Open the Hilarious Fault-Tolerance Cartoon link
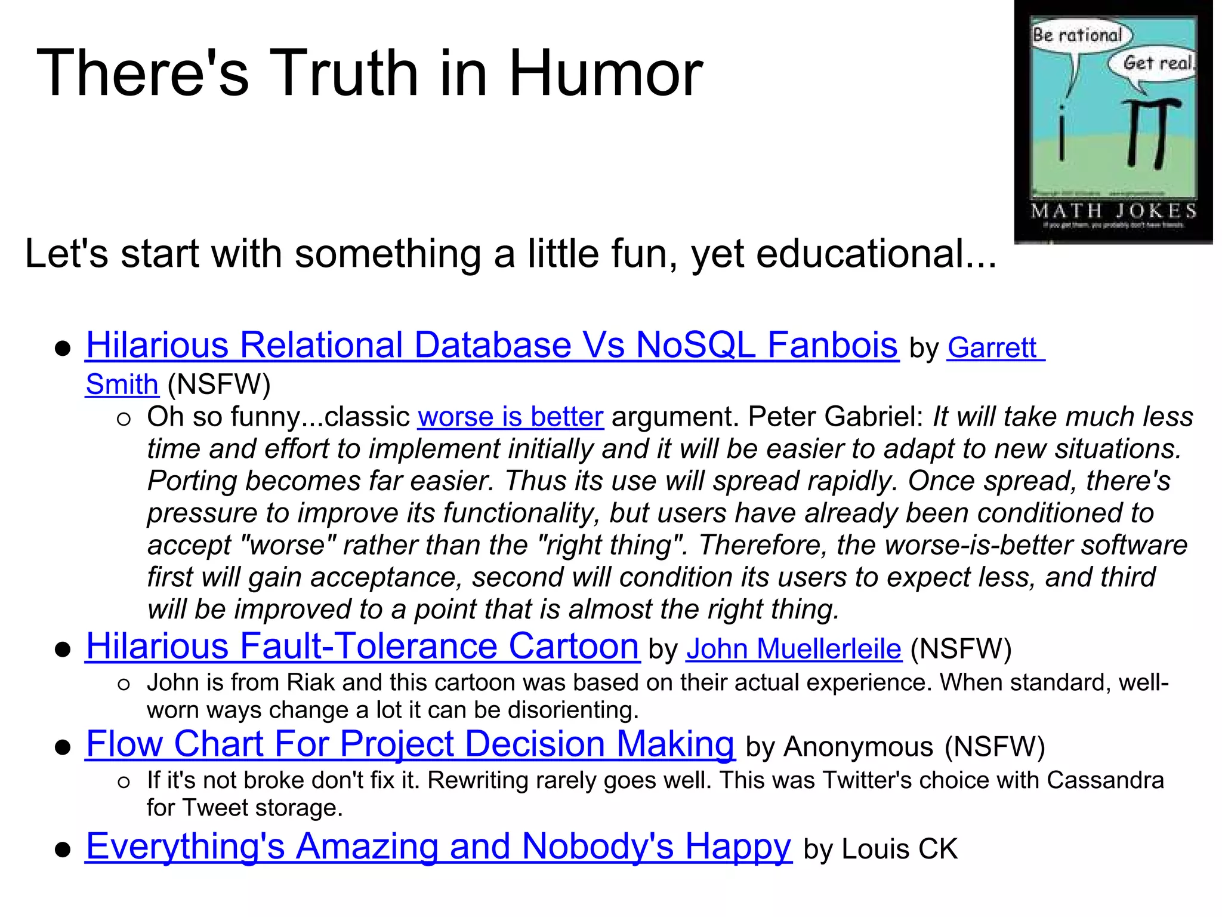 click(x=363, y=646)
